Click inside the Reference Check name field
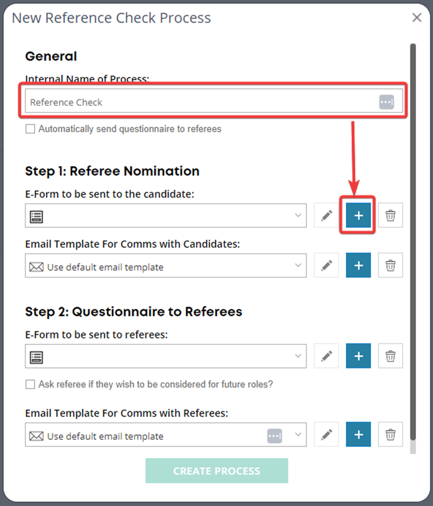Viewport: 433px width, 506px height. tap(183, 102)
